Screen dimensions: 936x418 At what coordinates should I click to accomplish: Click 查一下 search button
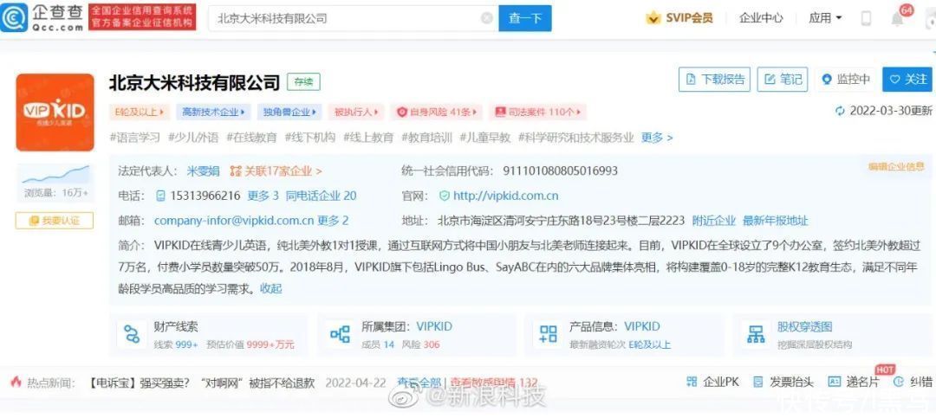point(524,18)
